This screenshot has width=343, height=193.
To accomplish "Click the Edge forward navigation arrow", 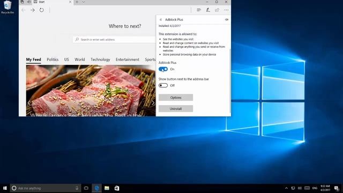I will pyautogui.click(x=33, y=10).
